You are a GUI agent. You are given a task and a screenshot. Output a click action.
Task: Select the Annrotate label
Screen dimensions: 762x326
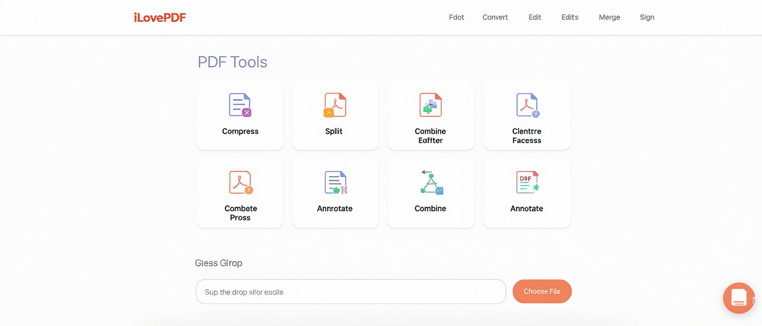pyautogui.click(x=335, y=209)
